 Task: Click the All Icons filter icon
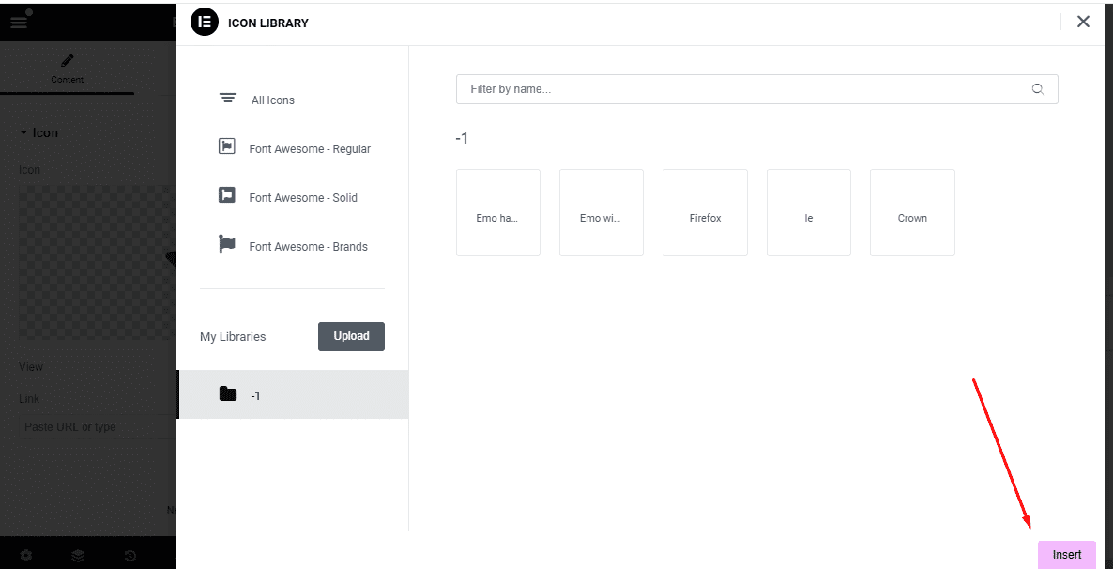pos(227,99)
